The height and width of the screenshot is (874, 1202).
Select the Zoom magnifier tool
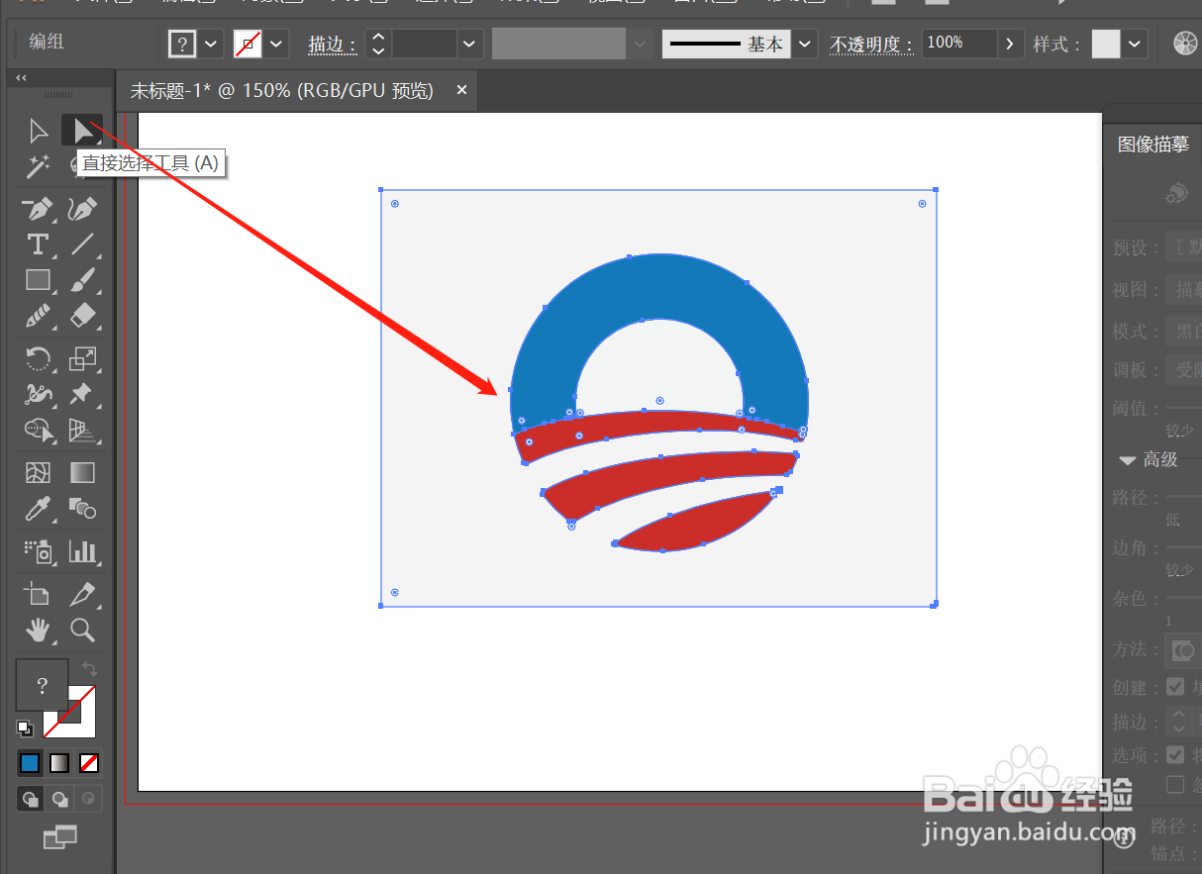(82, 630)
